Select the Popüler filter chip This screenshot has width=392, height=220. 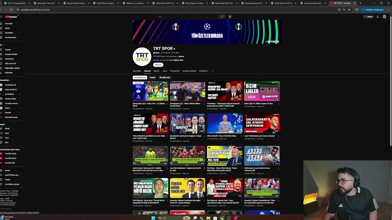(153, 77)
